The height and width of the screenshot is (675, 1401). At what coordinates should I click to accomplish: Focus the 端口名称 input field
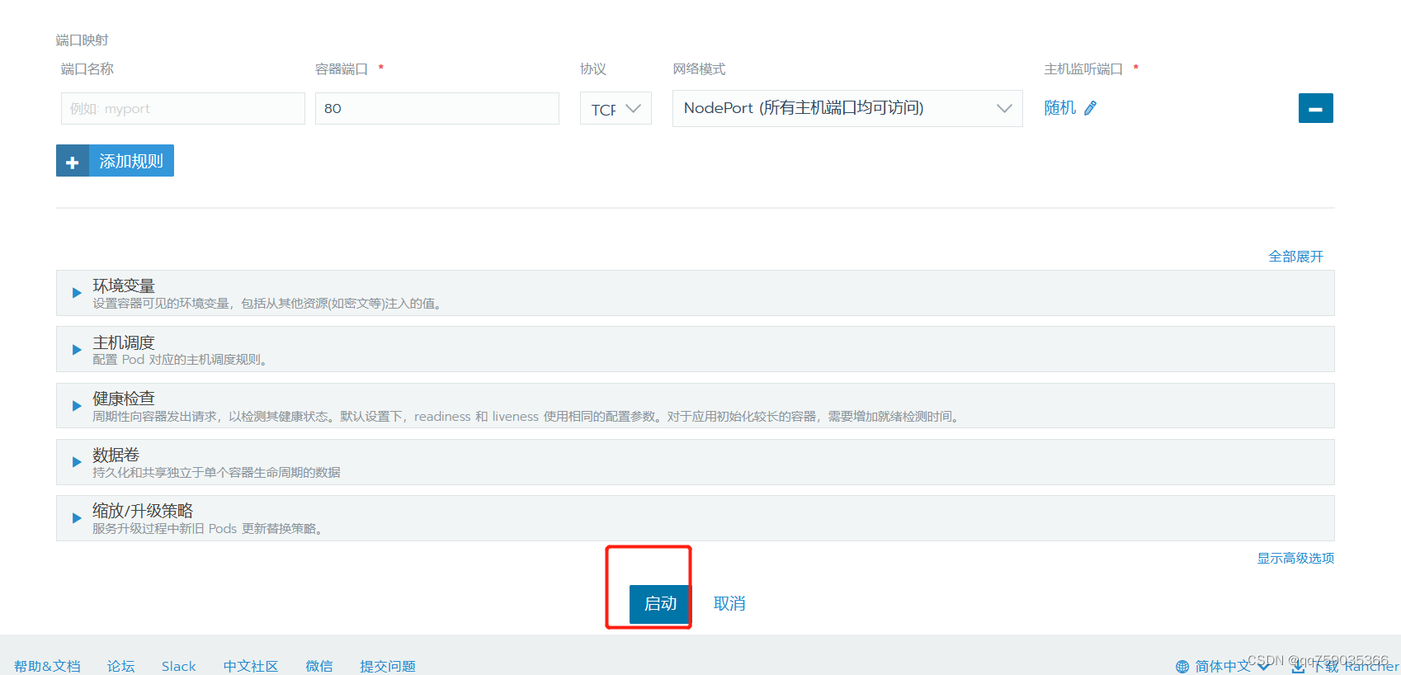pyautogui.click(x=183, y=108)
